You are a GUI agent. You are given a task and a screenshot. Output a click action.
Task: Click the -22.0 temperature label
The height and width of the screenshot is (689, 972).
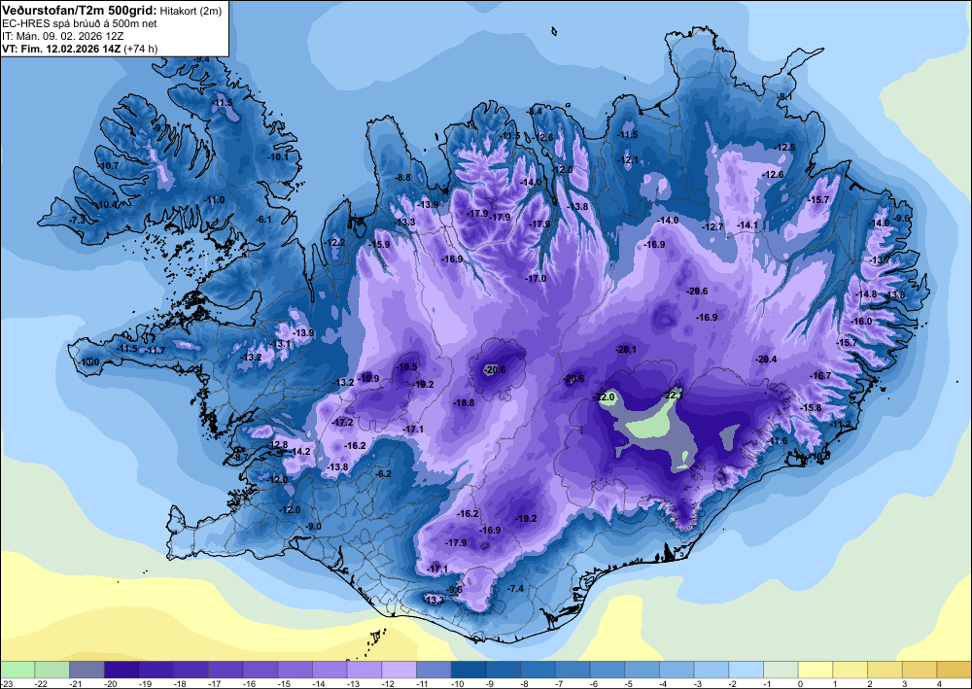tap(604, 397)
